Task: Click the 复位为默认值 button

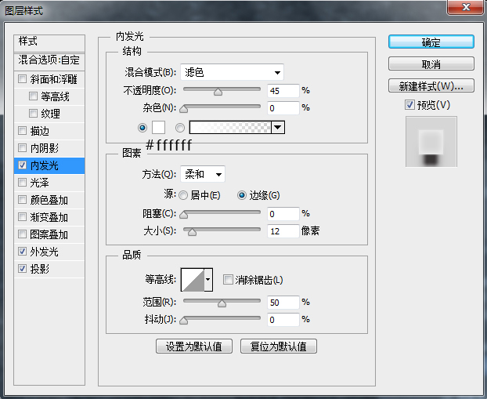Action: coord(279,346)
